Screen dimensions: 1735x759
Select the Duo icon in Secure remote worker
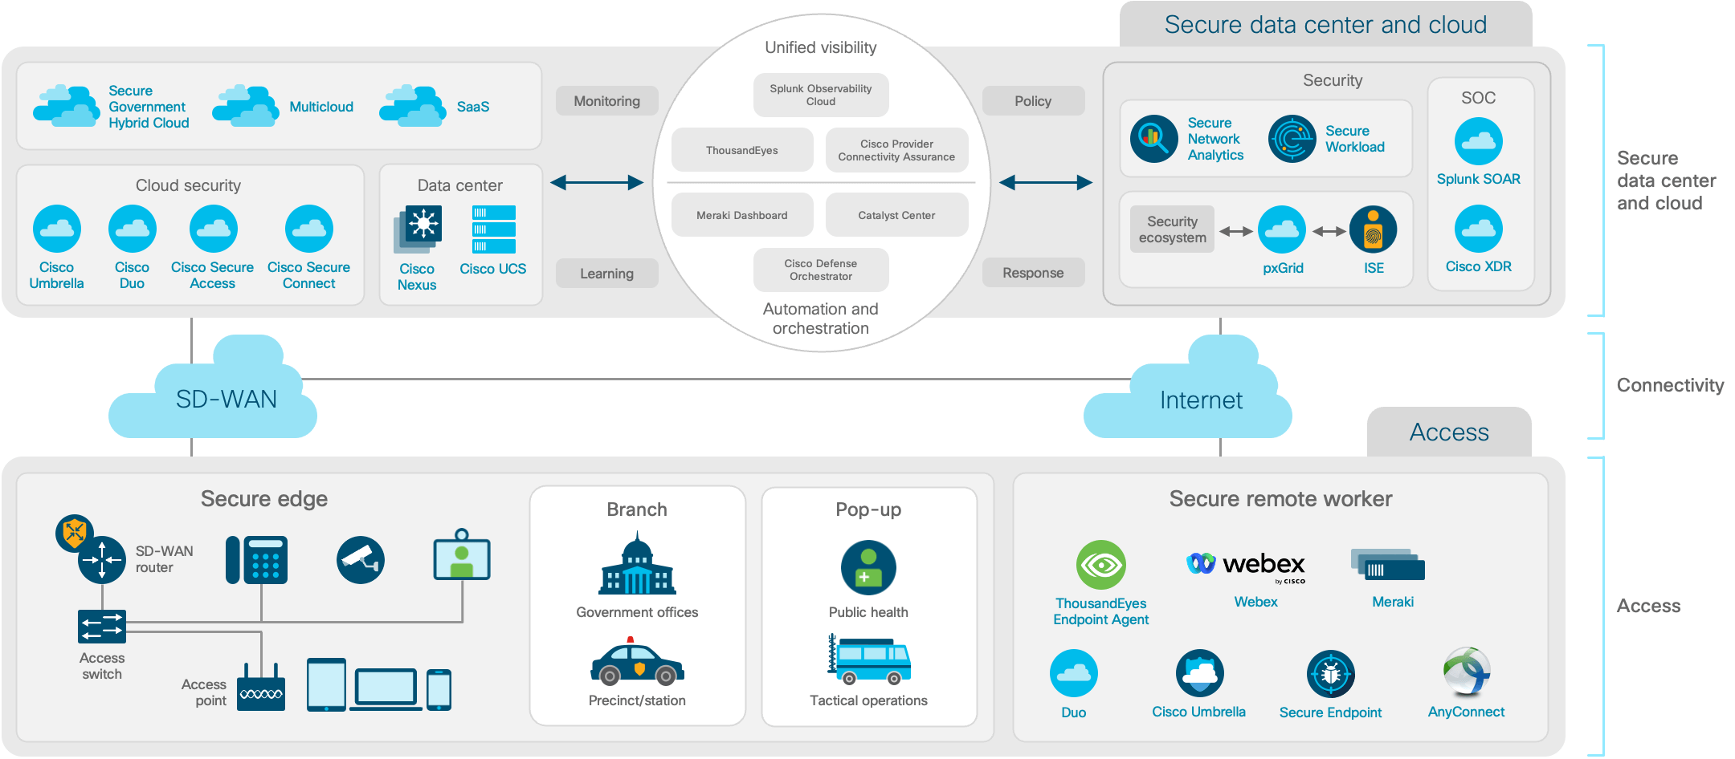[x=1074, y=673]
